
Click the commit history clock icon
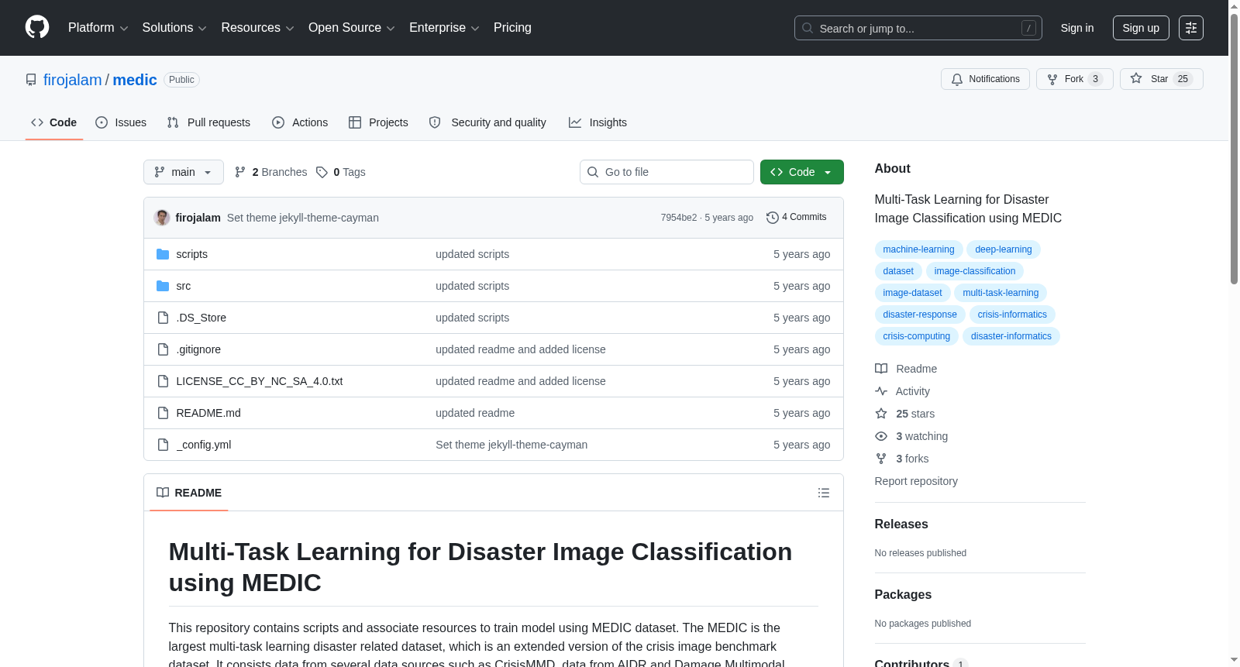pyautogui.click(x=772, y=218)
